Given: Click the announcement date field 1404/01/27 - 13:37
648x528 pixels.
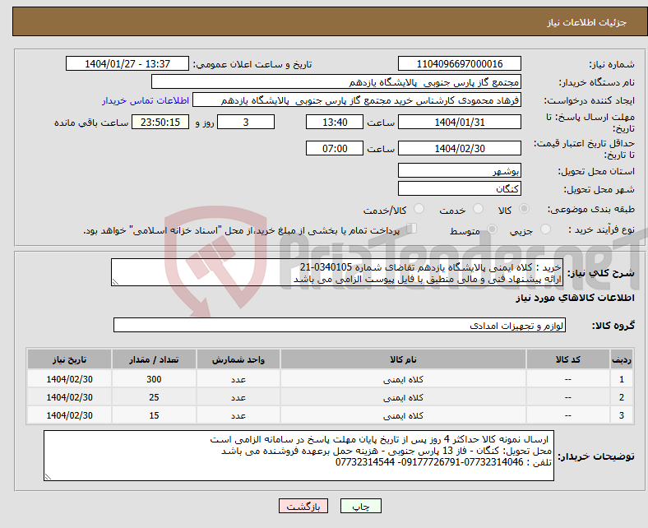Looking at the screenshot, I should coord(127,63).
